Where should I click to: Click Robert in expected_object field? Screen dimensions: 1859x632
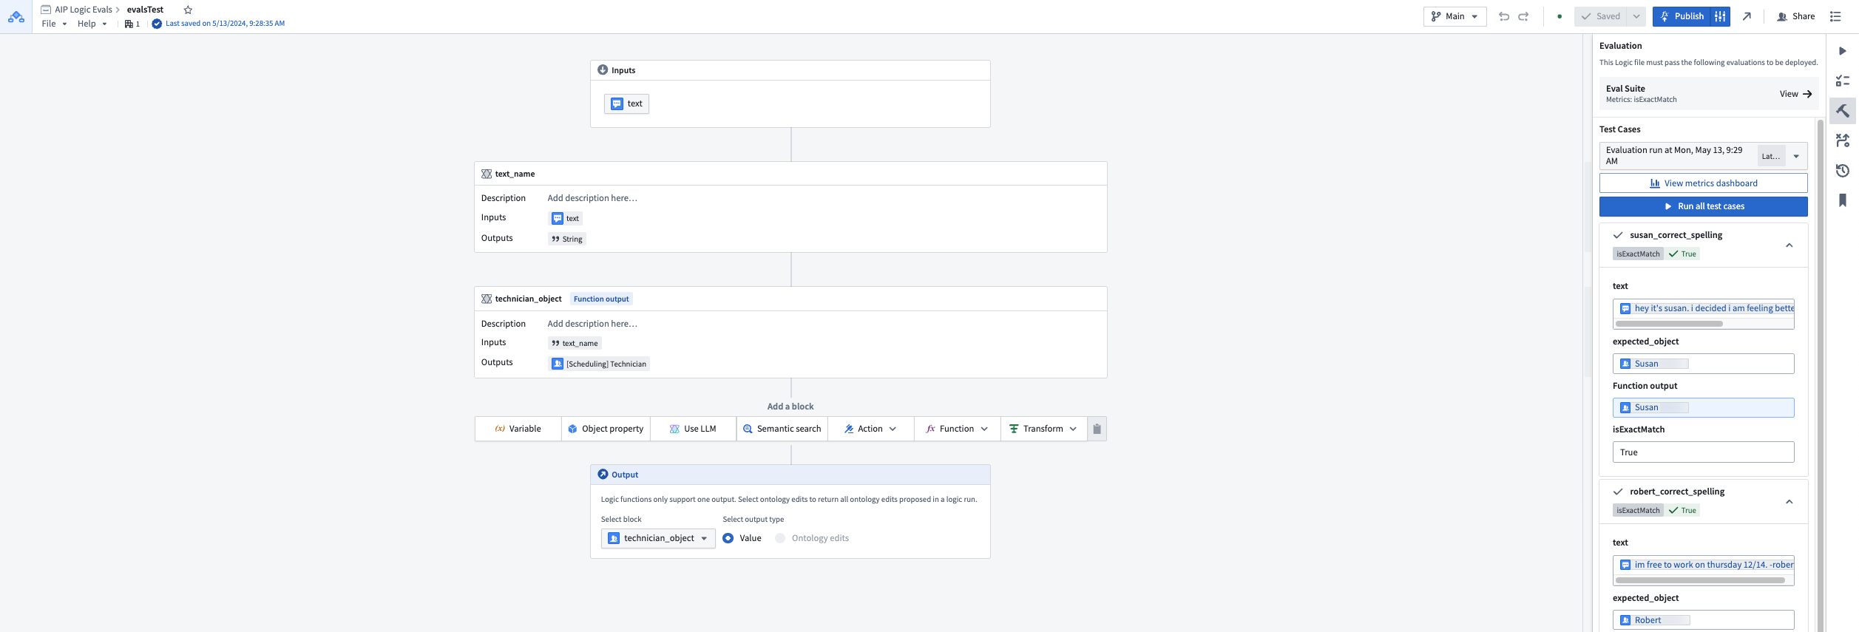[x=1654, y=620]
